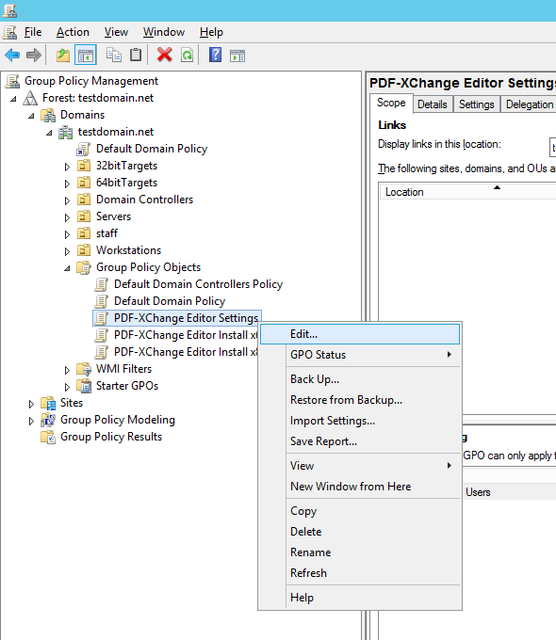
Task: Choose Back Up... in context menu
Action: click(360, 379)
